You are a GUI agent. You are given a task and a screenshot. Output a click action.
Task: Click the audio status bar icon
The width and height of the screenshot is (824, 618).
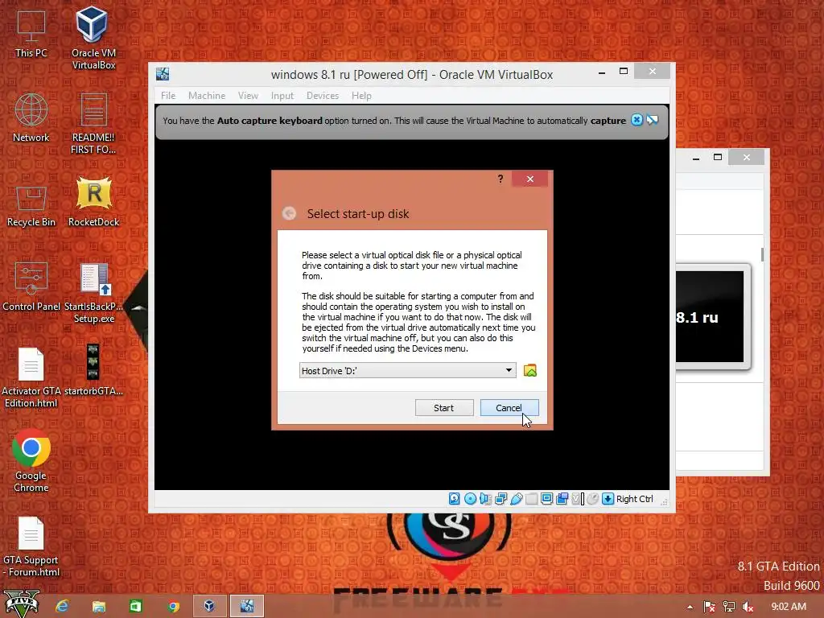pyautogui.click(x=485, y=499)
